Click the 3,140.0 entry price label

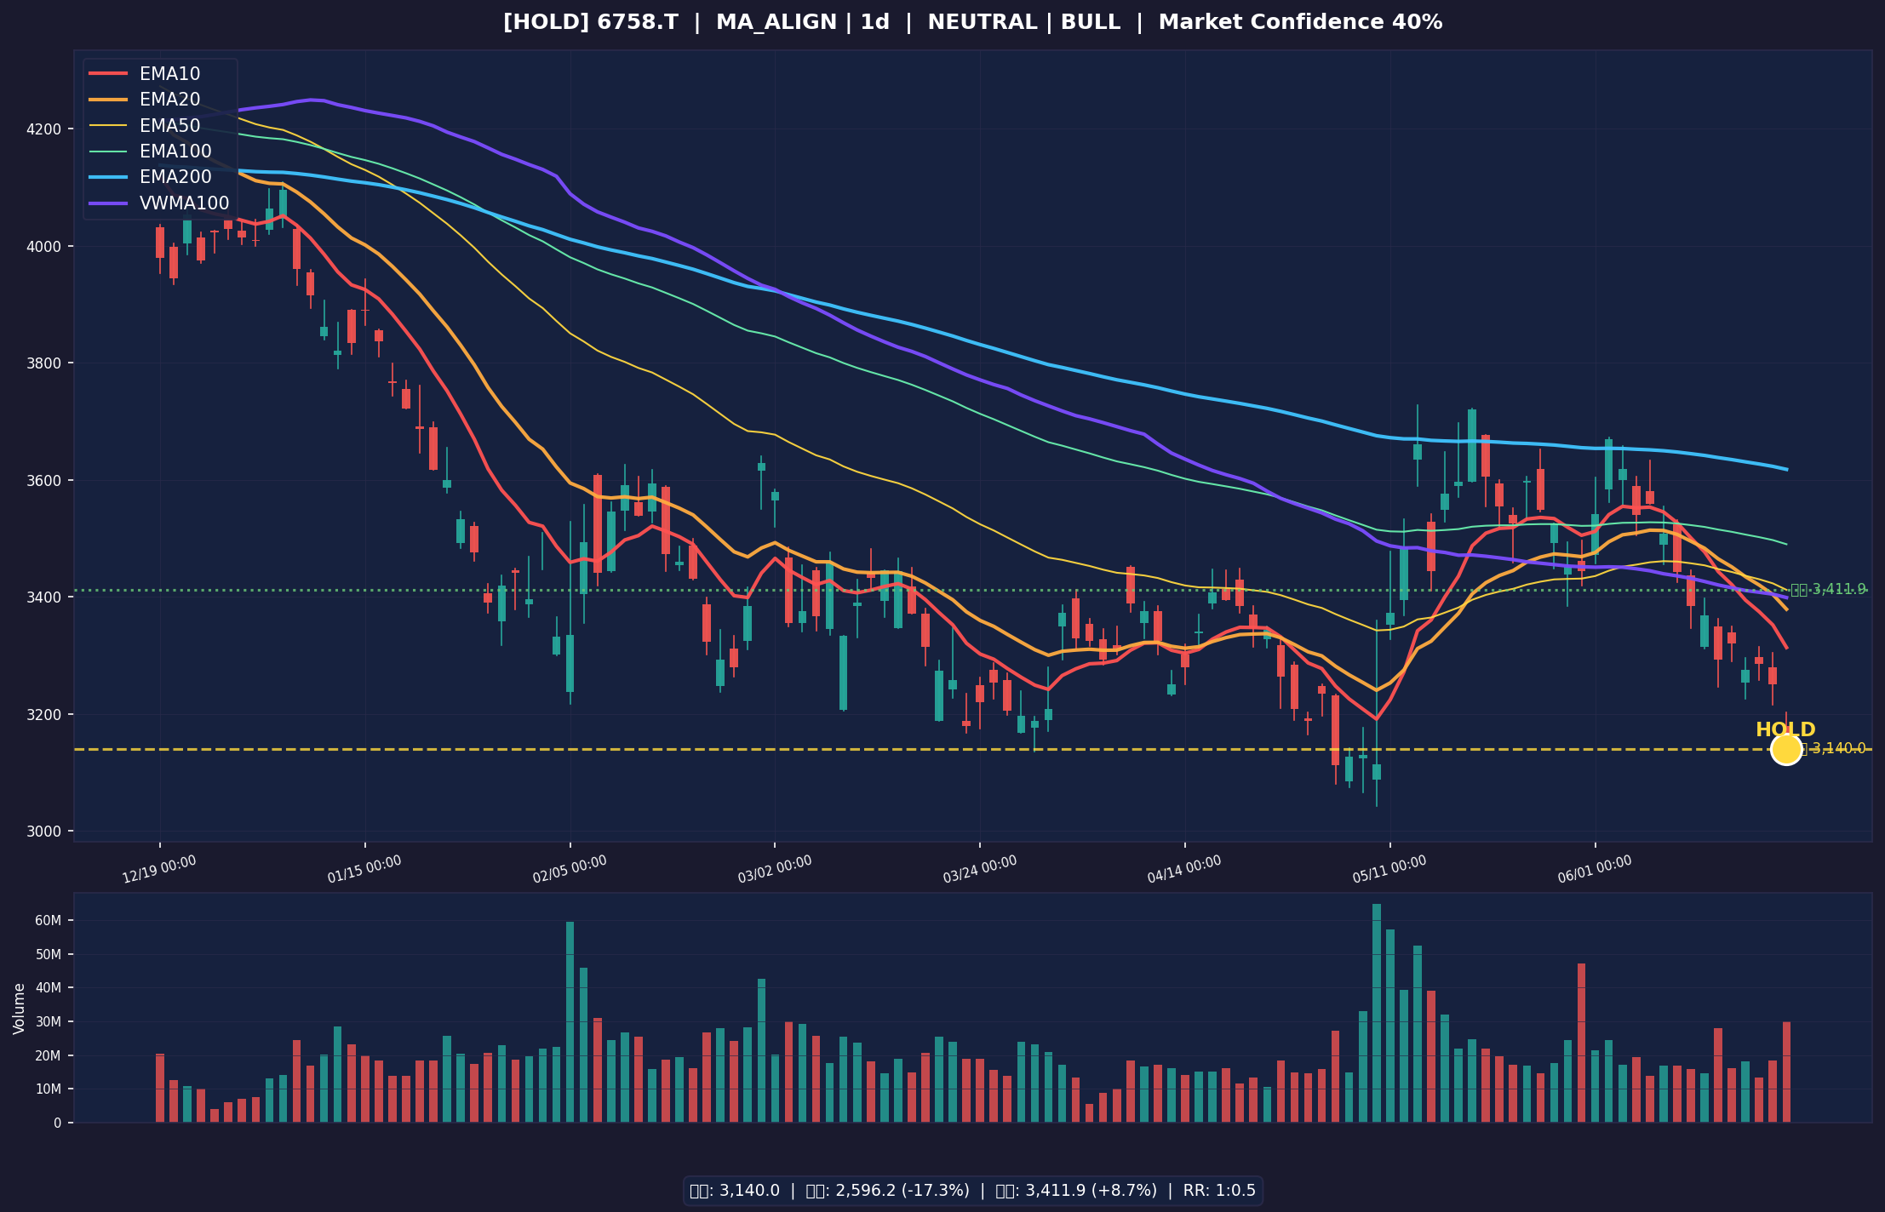point(1831,749)
